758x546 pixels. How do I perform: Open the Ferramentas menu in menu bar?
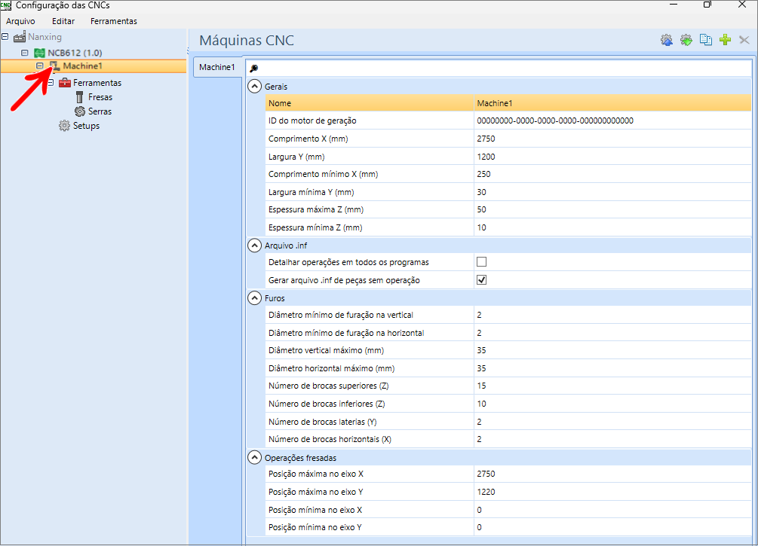114,21
